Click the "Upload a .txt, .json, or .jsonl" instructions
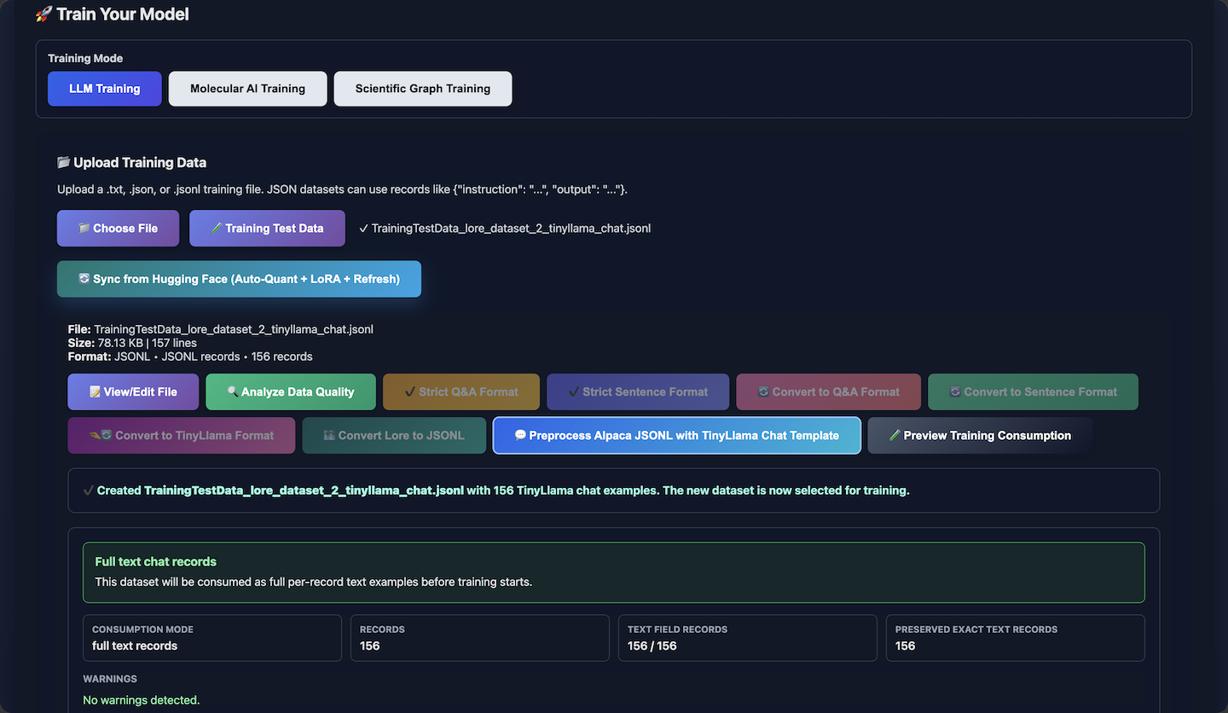 [x=343, y=189]
